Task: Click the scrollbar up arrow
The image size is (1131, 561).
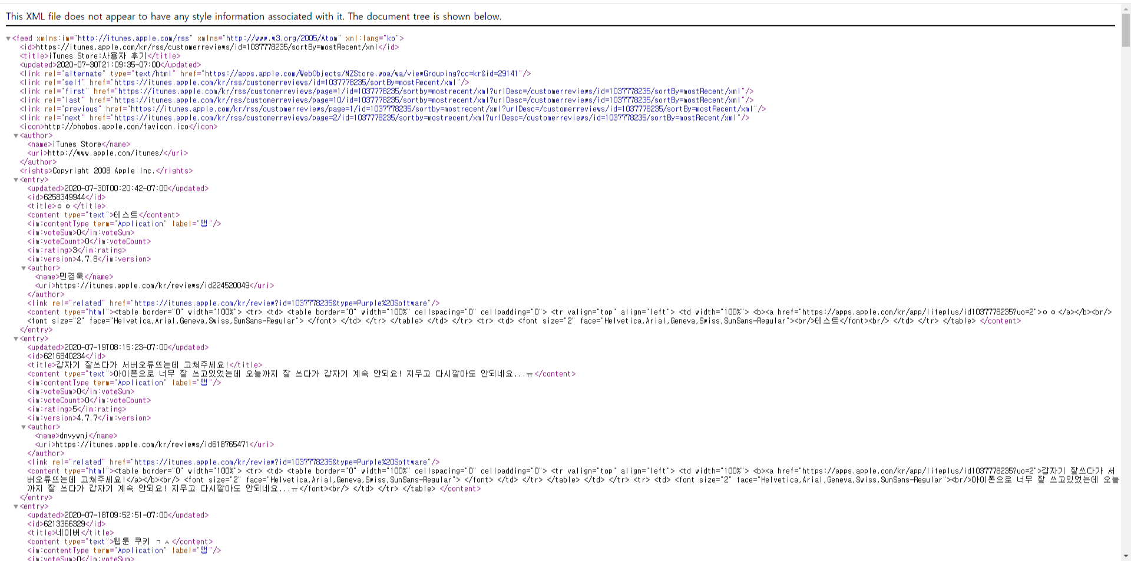Action: [x=1126, y=8]
